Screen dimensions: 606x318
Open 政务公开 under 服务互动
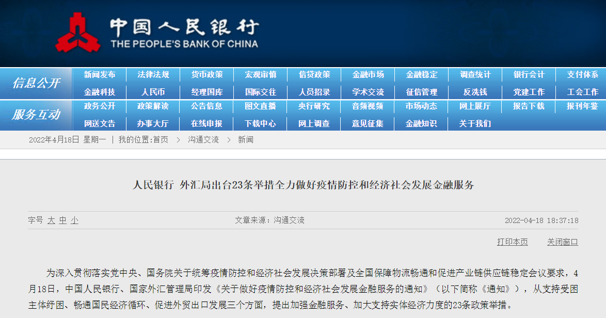99,106
